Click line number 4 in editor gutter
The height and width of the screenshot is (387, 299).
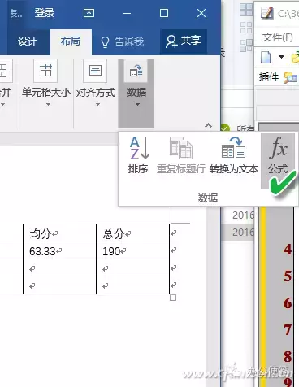tap(288, 250)
